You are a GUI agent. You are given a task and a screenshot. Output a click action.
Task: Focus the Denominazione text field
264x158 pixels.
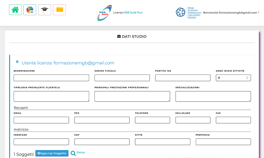click(x=51, y=78)
